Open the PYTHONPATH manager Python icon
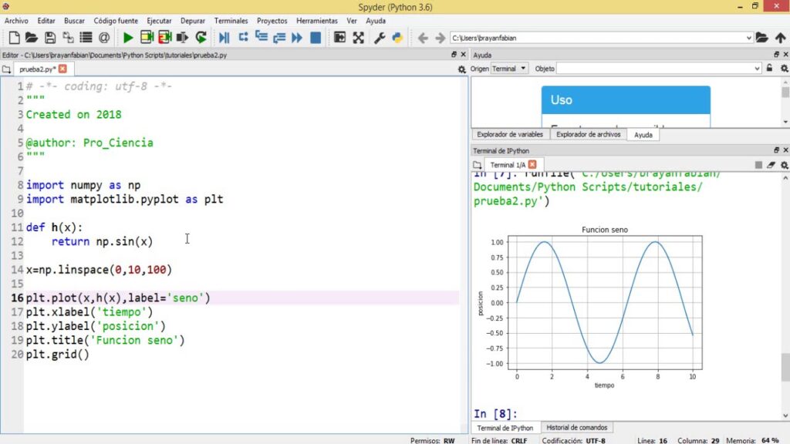This screenshot has width=790, height=444. (397, 38)
